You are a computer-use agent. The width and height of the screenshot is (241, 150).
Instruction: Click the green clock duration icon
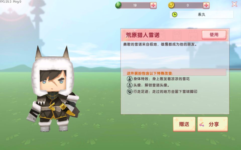175,14
